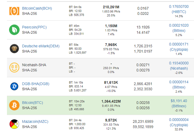Select BitcoinCash rate change 14.3%

(x=179, y=16)
